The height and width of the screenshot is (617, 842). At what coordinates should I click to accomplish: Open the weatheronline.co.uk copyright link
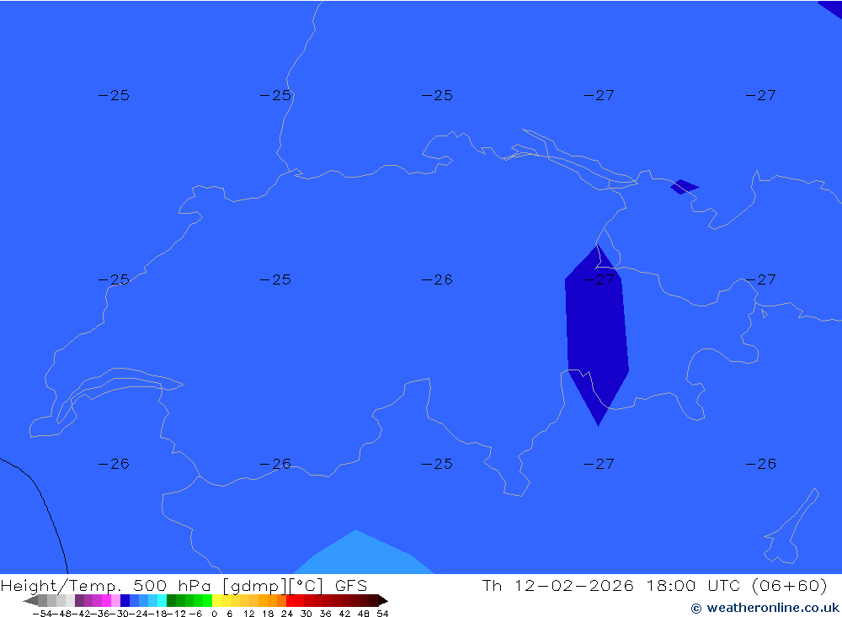point(765,608)
